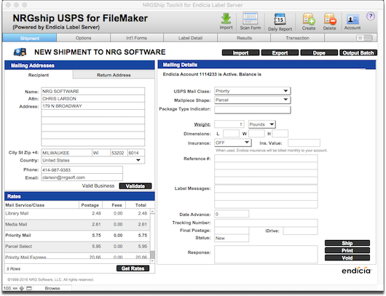Open the help question mark icon
The height and width of the screenshot is (296, 386).
coord(371,17)
